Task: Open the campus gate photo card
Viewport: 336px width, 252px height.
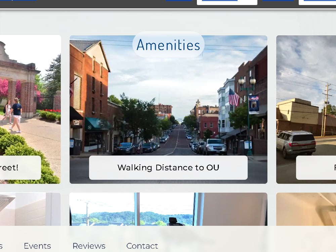Action: pyautogui.click(x=31, y=110)
